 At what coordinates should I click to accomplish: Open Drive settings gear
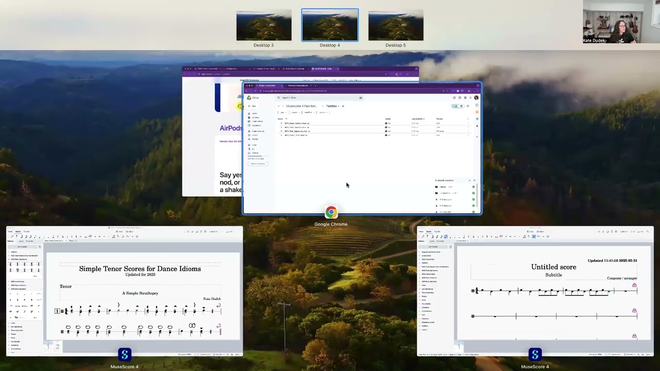coord(465,97)
